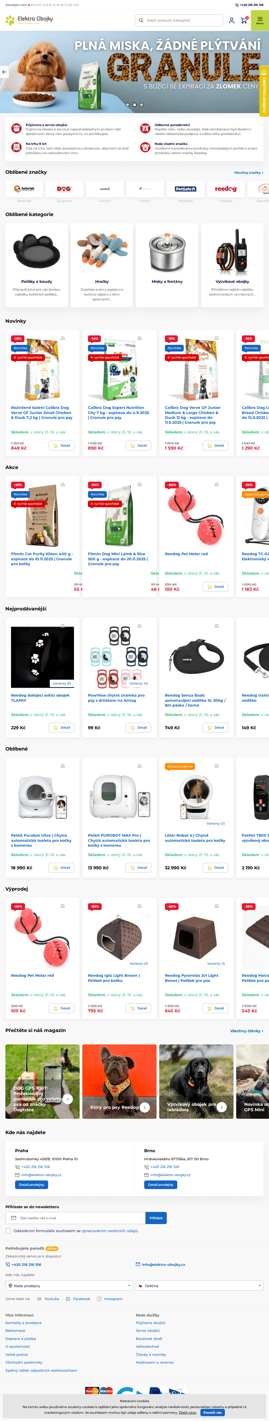This screenshot has width=269, height=1421.
Task: Click the Přihlásit newsletter button
Action: (x=156, y=1217)
